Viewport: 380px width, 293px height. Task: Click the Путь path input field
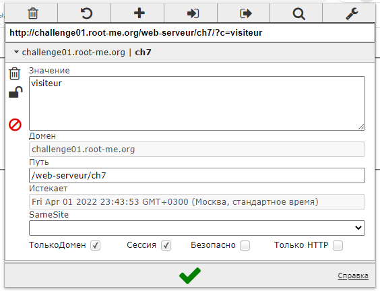pyautogui.click(x=197, y=175)
